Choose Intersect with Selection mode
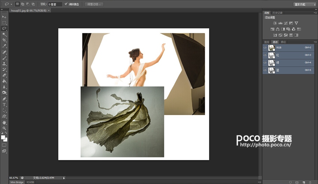 click(33, 4)
